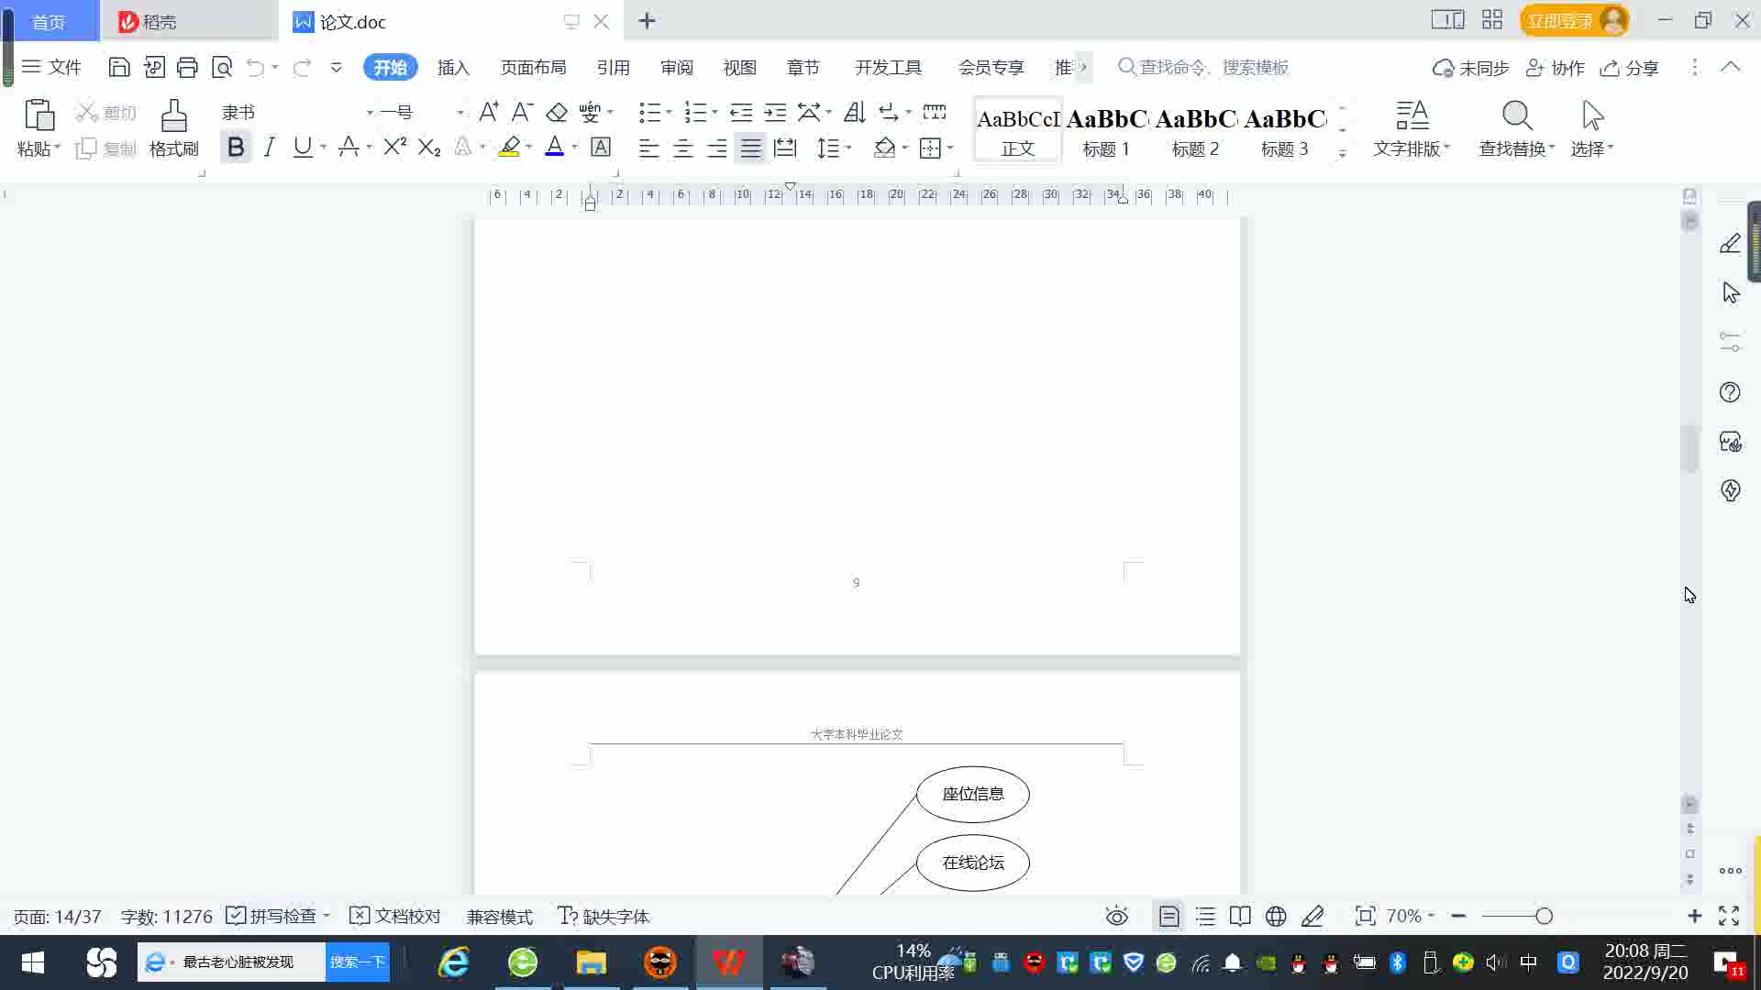Toggle italic formatting
This screenshot has height=990, width=1761.
pos(269,147)
